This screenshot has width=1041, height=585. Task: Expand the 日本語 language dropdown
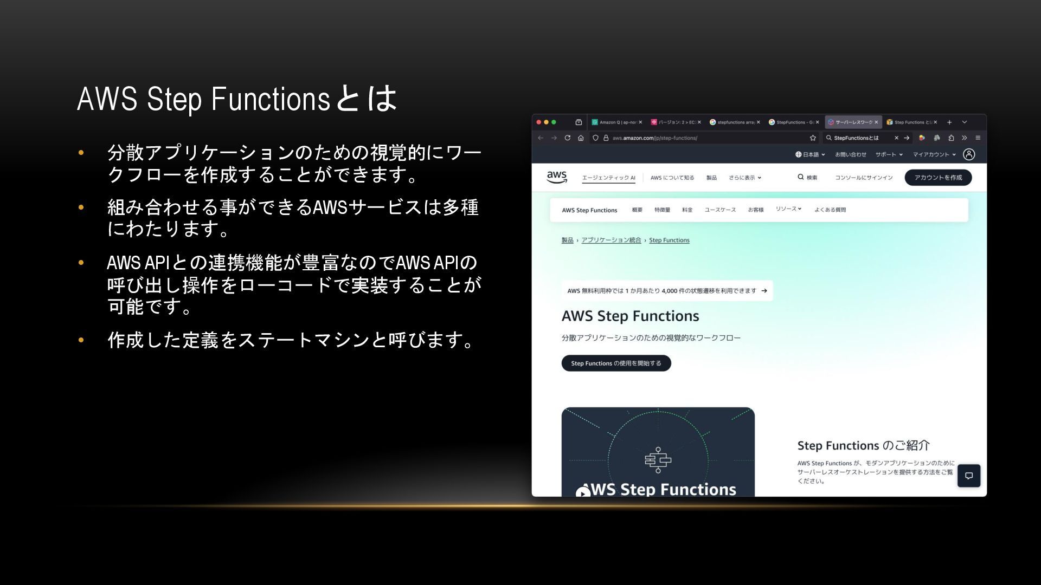point(810,155)
